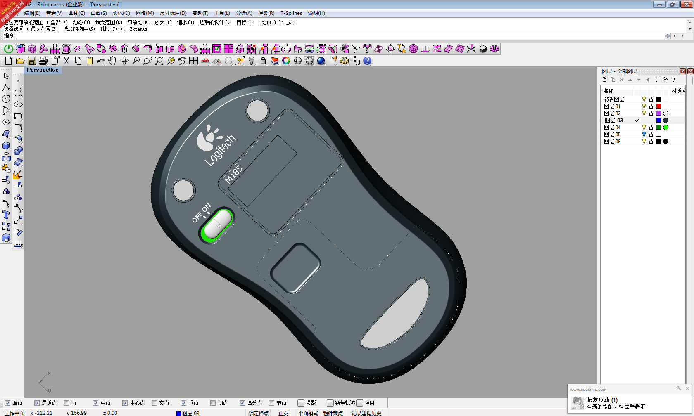Click the Undo arrow icon
Viewport: 694px width, 416px height.
click(x=101, y=61)
